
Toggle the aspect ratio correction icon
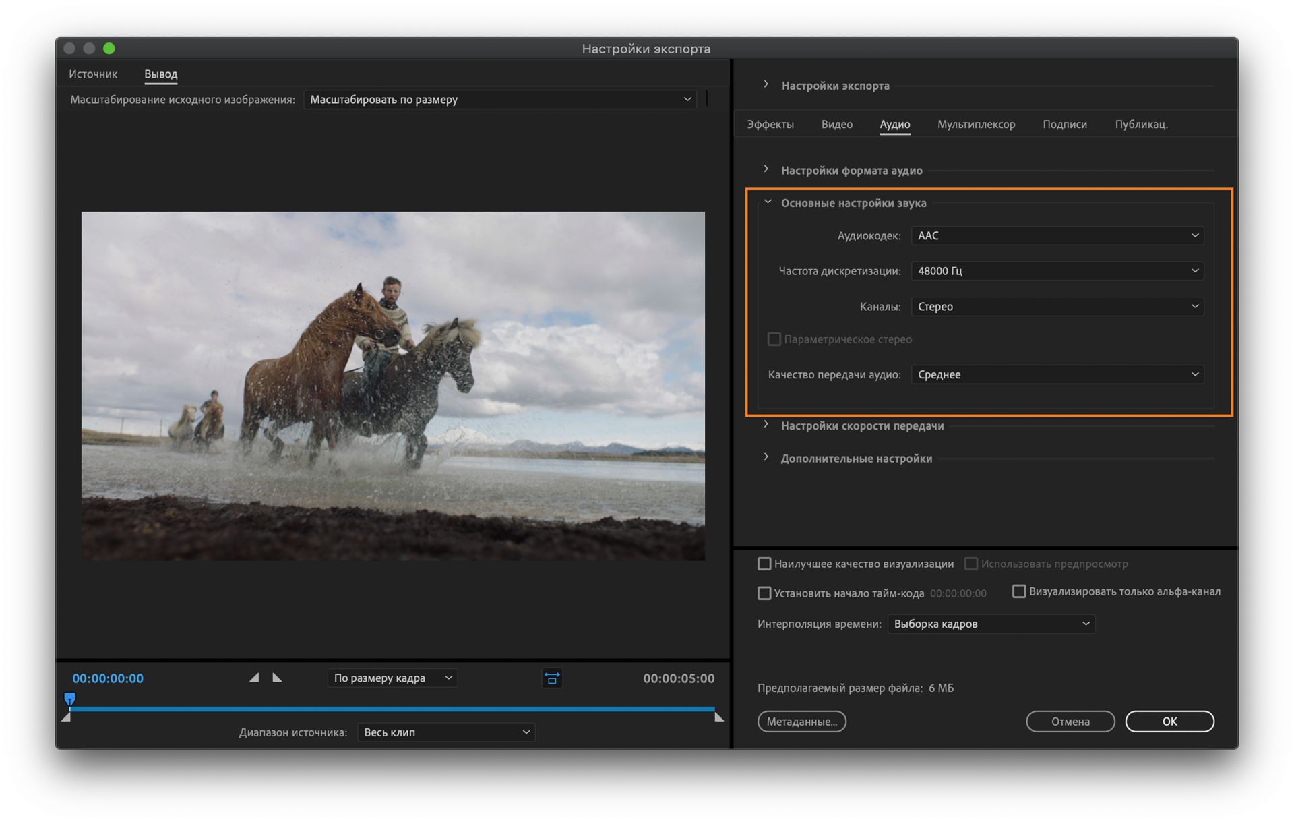click(x=551, y=678)
